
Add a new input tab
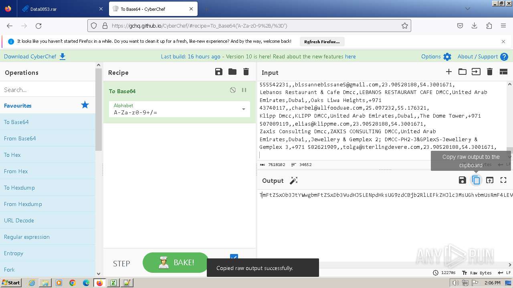coord(449,72)
